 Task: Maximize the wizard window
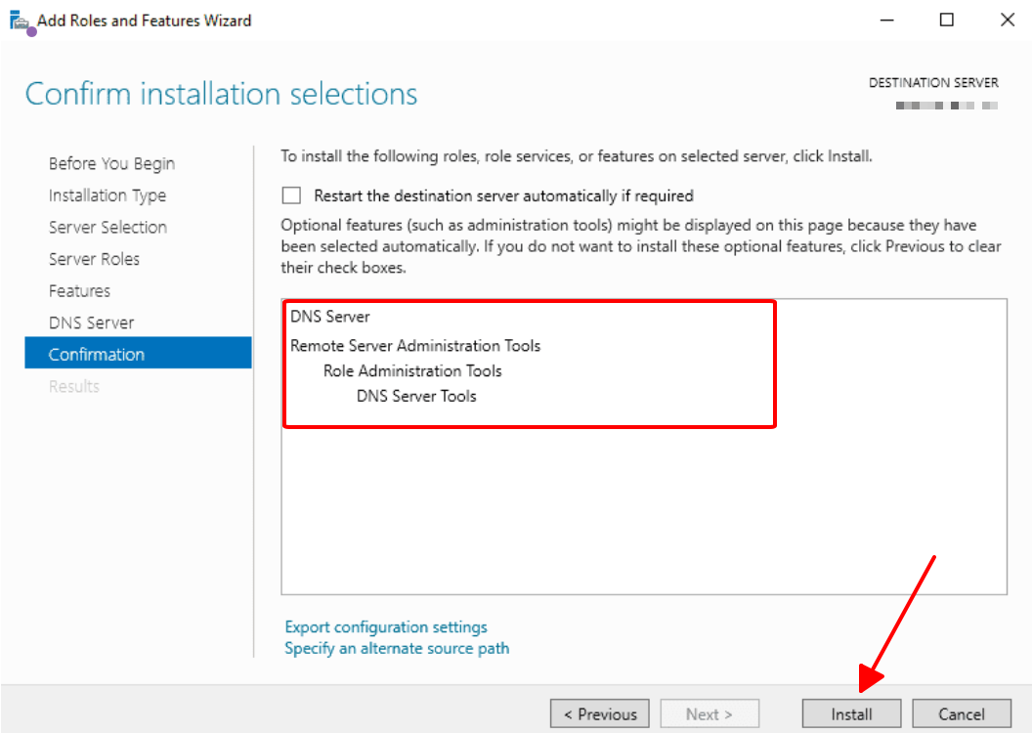(946, 20)
